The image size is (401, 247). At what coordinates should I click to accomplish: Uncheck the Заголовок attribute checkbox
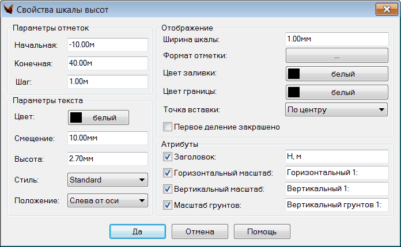[x=168, y=157]
